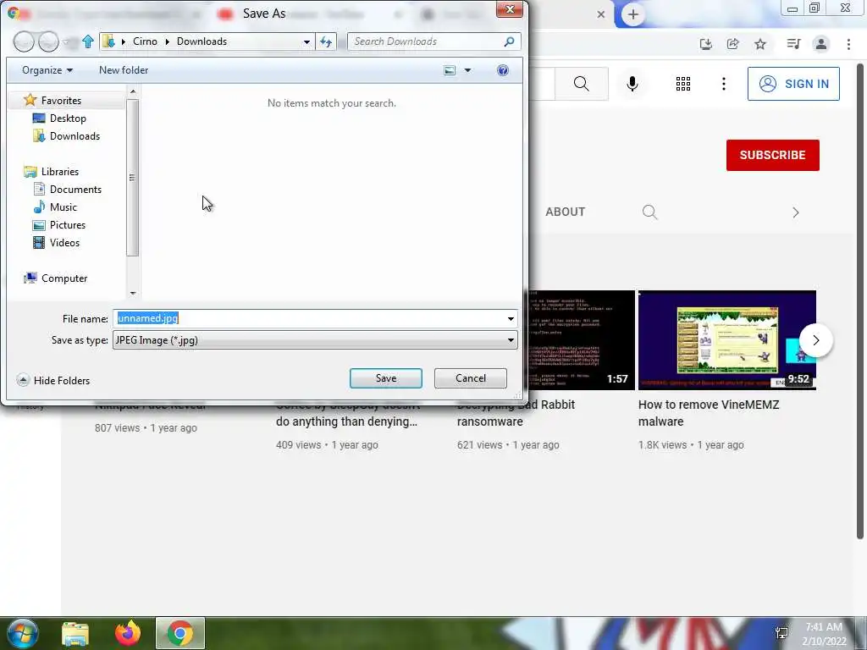867x650 pixels.
Task: Click the YouTube voice search microphone
Action: coord(632,84)
